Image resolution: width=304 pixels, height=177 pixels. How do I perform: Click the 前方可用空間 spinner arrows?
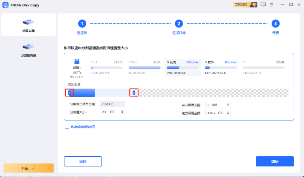(228, 105)
